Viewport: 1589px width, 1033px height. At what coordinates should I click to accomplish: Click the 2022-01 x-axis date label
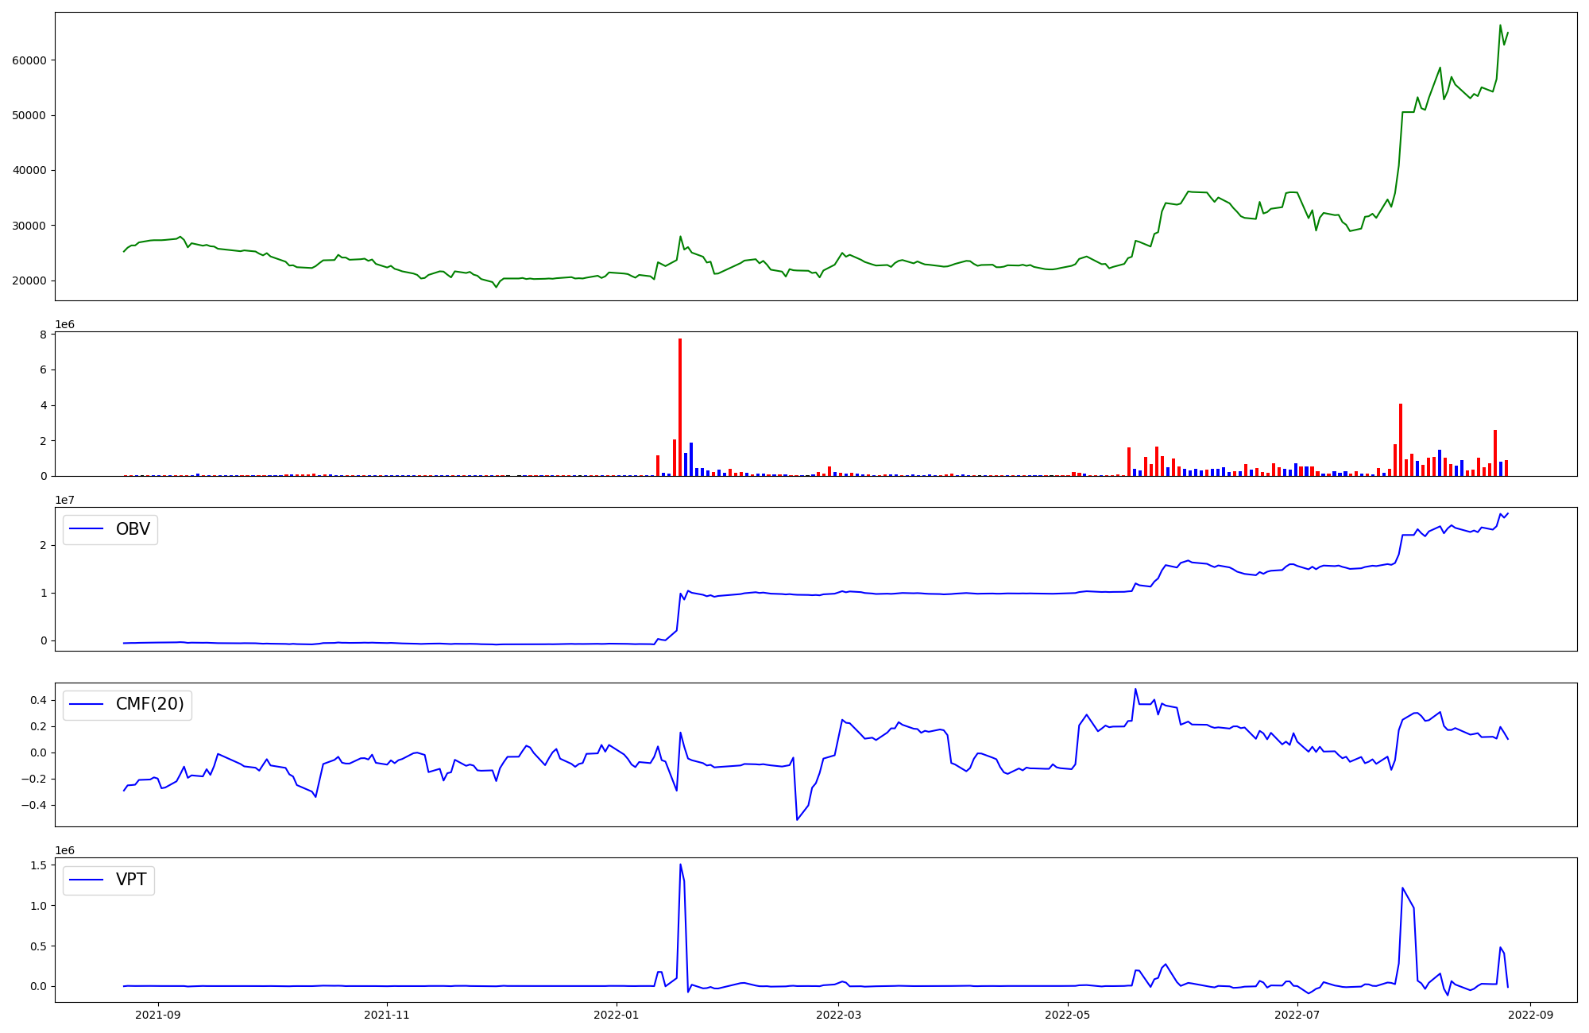point(616,1014)
